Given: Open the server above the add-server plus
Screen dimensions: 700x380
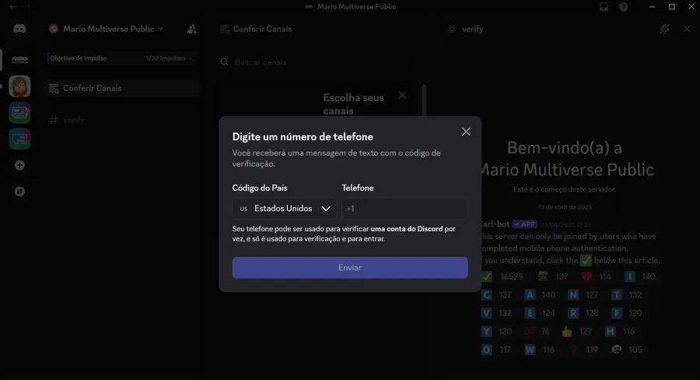Looking at the screenshot, I should (x=19, y=139).
